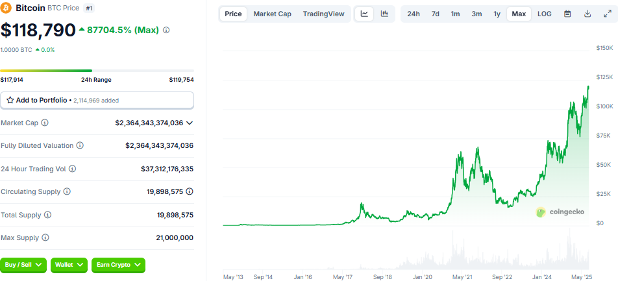Select the 1y time range
Screen dimensions: 618x281
point(497,14)
